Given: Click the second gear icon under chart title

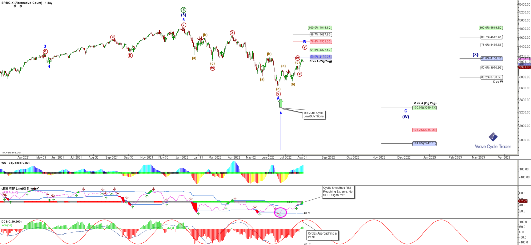Looking at the screenshot, I should coord(21,6).
